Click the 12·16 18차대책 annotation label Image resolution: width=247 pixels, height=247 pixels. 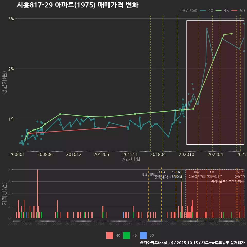pyautogui.click(x=176, y=174)
